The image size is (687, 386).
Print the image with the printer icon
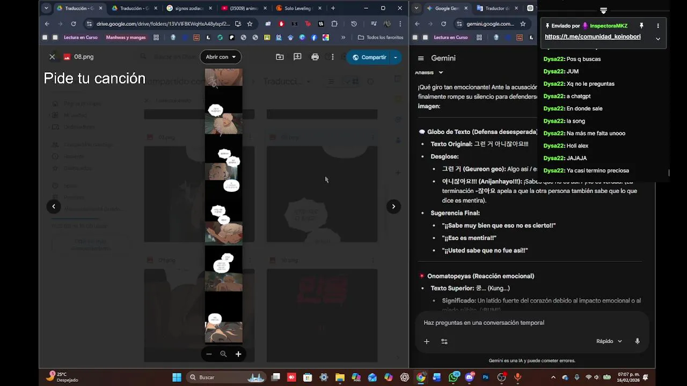pyautogui.click(x=315, y=57)
